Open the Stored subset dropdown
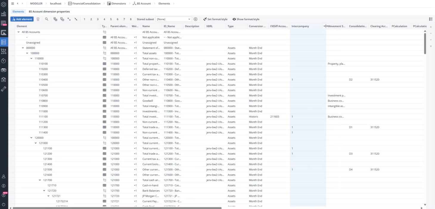This screenshot has width=435, height=209. [173, 19]
